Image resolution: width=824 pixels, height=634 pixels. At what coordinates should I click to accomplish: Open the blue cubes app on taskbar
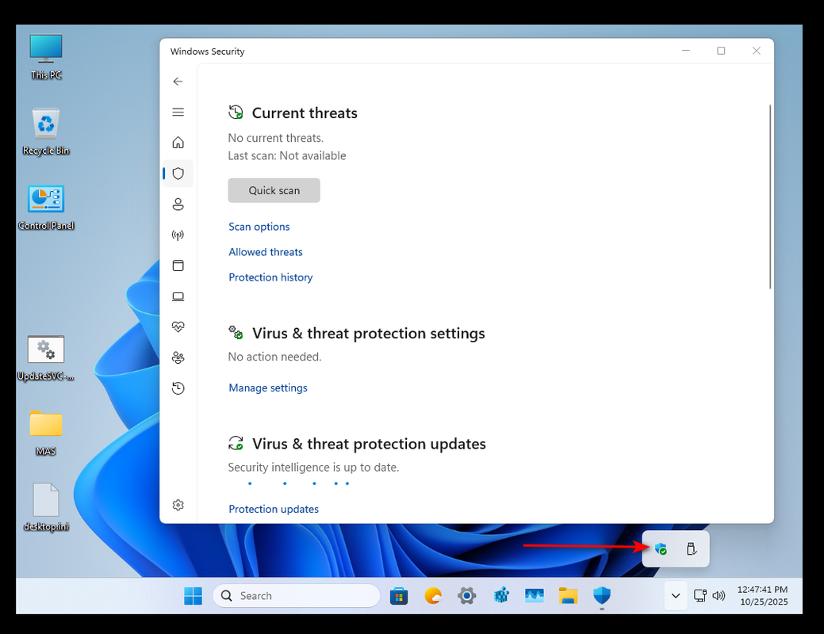[x=500, y=596]
